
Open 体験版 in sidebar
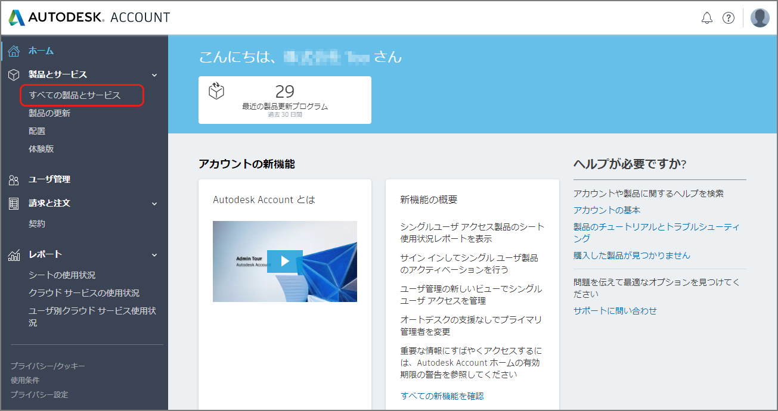[x=41, y=149]
